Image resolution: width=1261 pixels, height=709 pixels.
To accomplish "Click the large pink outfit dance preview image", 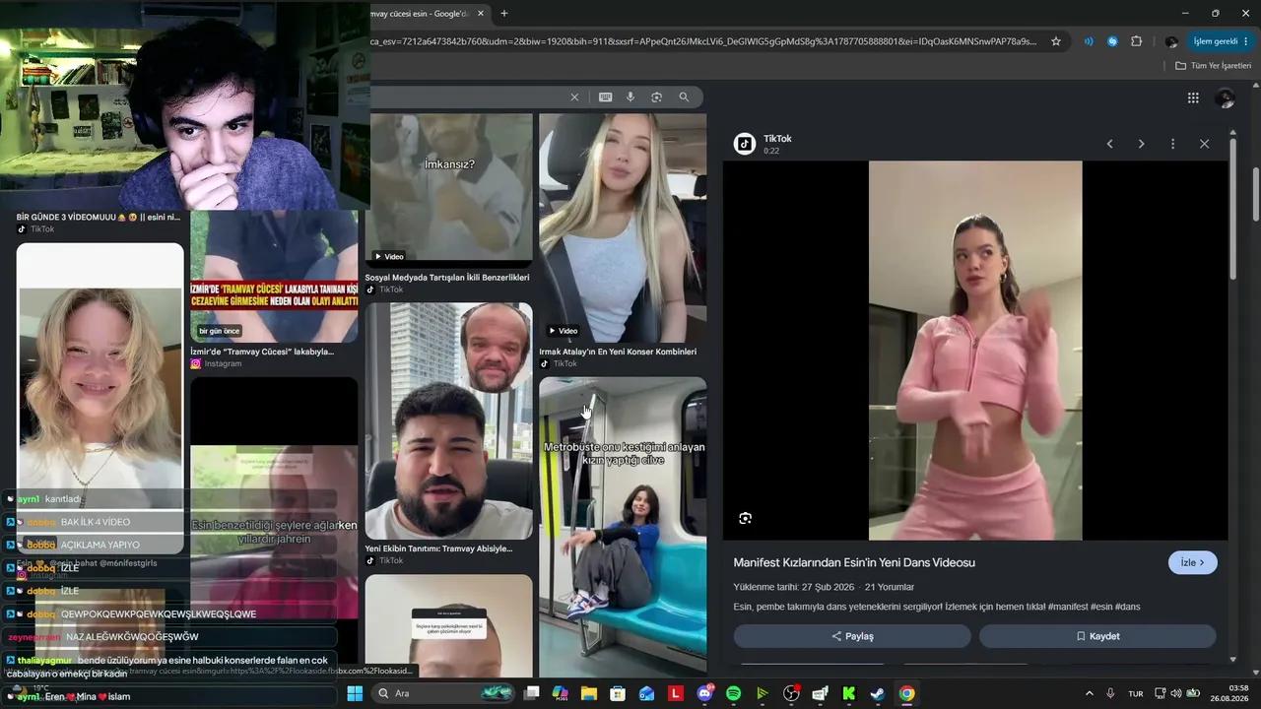I will 975,351.
